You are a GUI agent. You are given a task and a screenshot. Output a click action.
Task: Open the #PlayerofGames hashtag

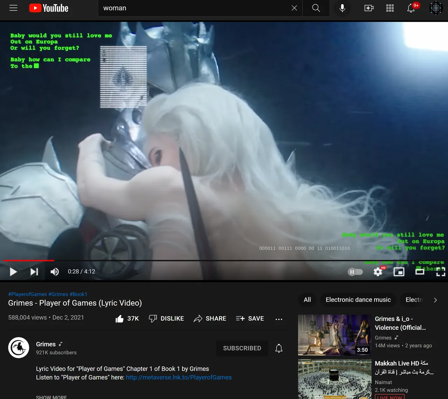pyautogui.click(x=27, y=294)
